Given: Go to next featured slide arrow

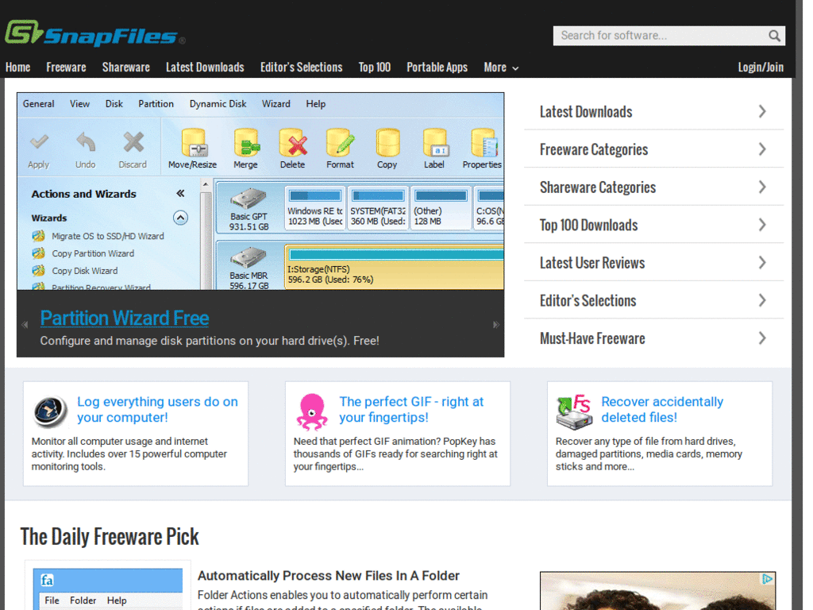Looking at the screenshot, I should 496,325.
